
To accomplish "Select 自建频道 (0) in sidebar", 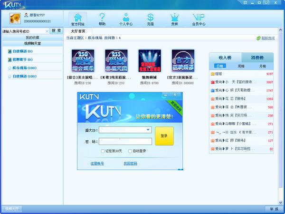I will pyautogui.click(x=22, y=51).
